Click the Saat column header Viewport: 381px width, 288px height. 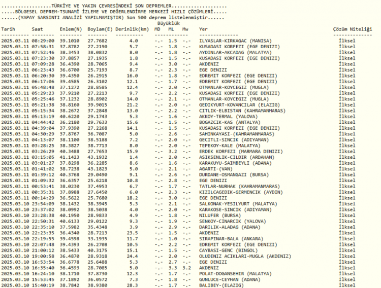tap(37, 29)
